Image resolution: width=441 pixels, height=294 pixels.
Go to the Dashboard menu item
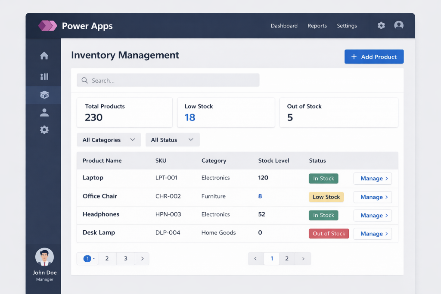pos(284,26)
